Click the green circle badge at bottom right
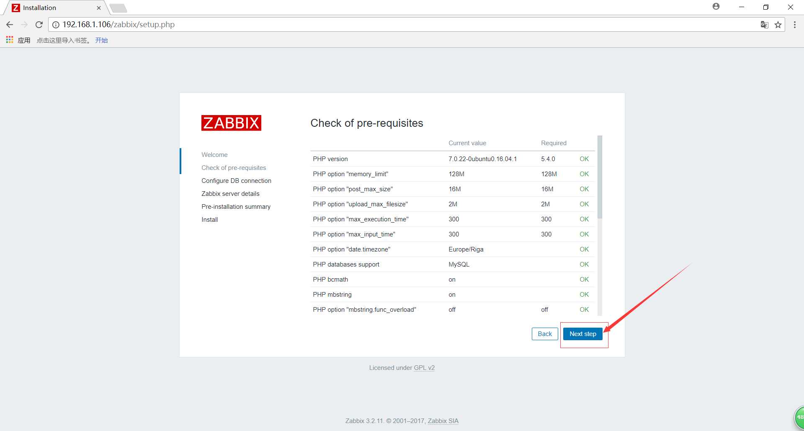 click(x=799, y=417)
